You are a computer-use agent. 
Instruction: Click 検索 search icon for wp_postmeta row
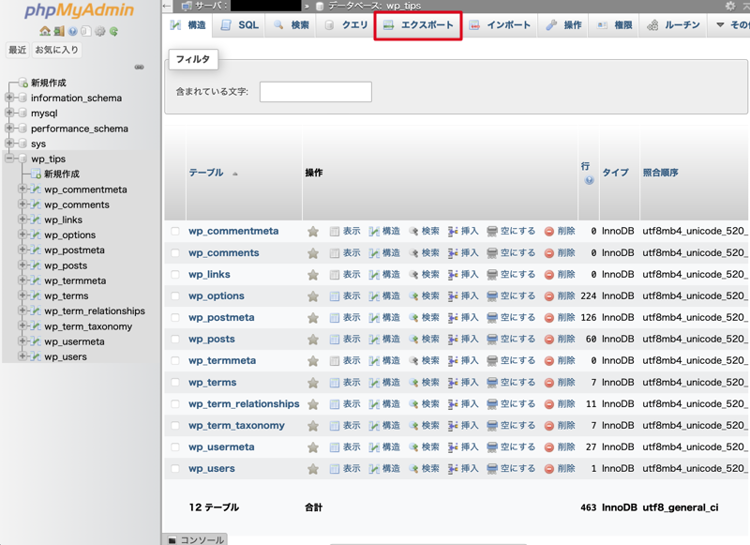point(413,318)
